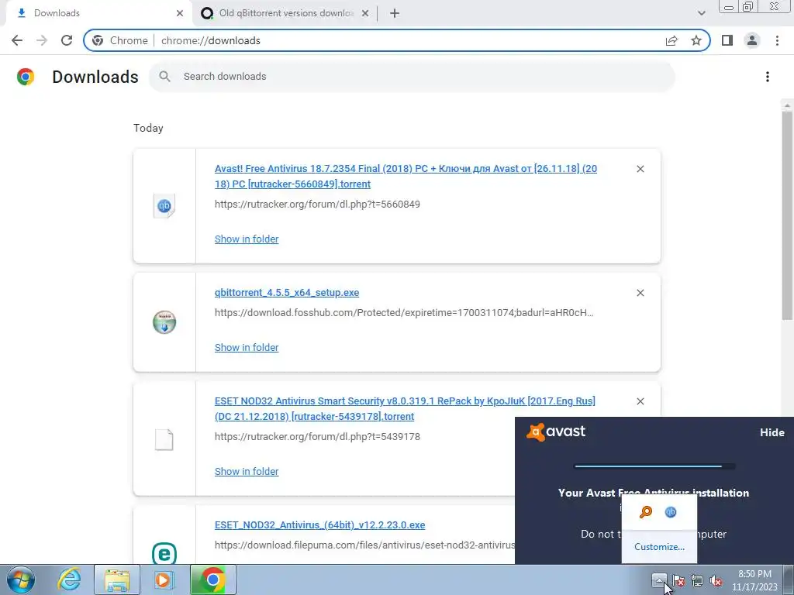This screenshot has width=794, height=595.
Task: Go back using the browser back arrow
Action: (x=17, y=40)
